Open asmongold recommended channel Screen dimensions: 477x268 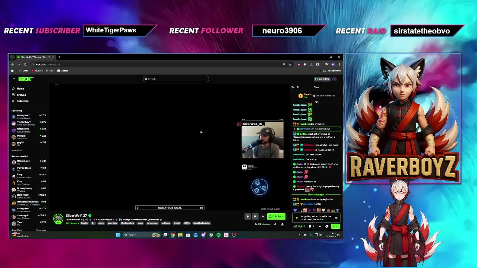pos(29,216)
